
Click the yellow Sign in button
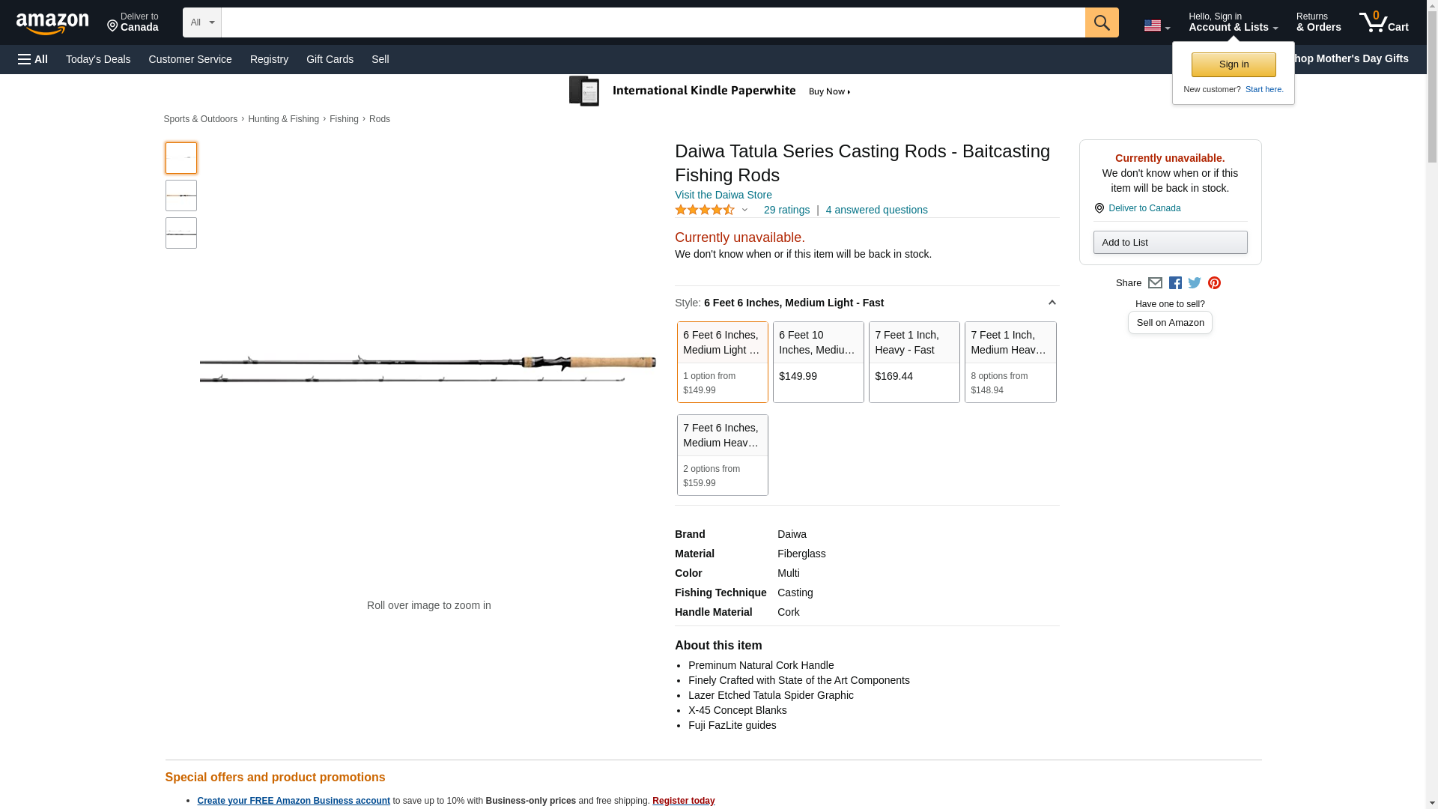click(1233, 64)
